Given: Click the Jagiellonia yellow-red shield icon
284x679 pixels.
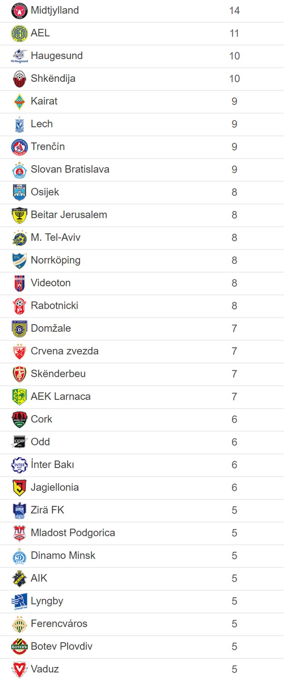Looking at the screenshot, I should 20,488.
